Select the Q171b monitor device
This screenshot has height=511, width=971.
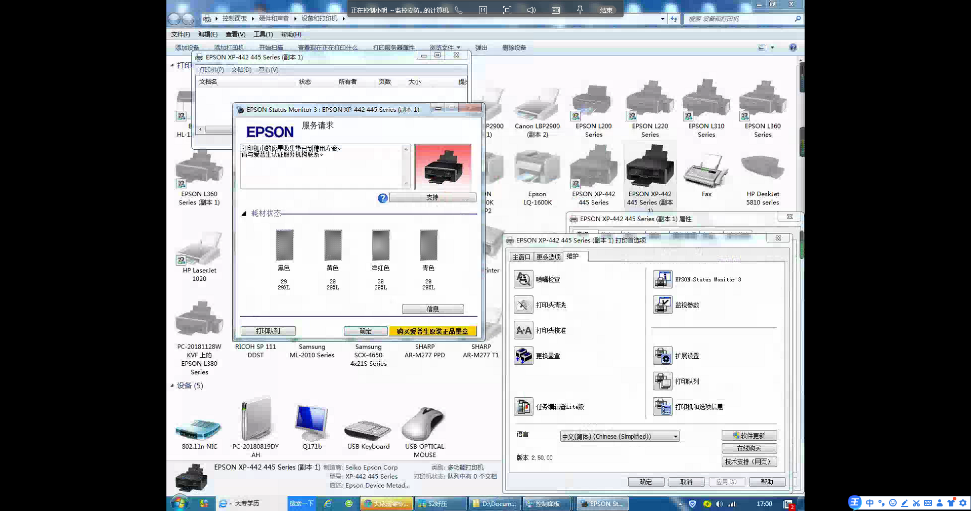point(312,428)
